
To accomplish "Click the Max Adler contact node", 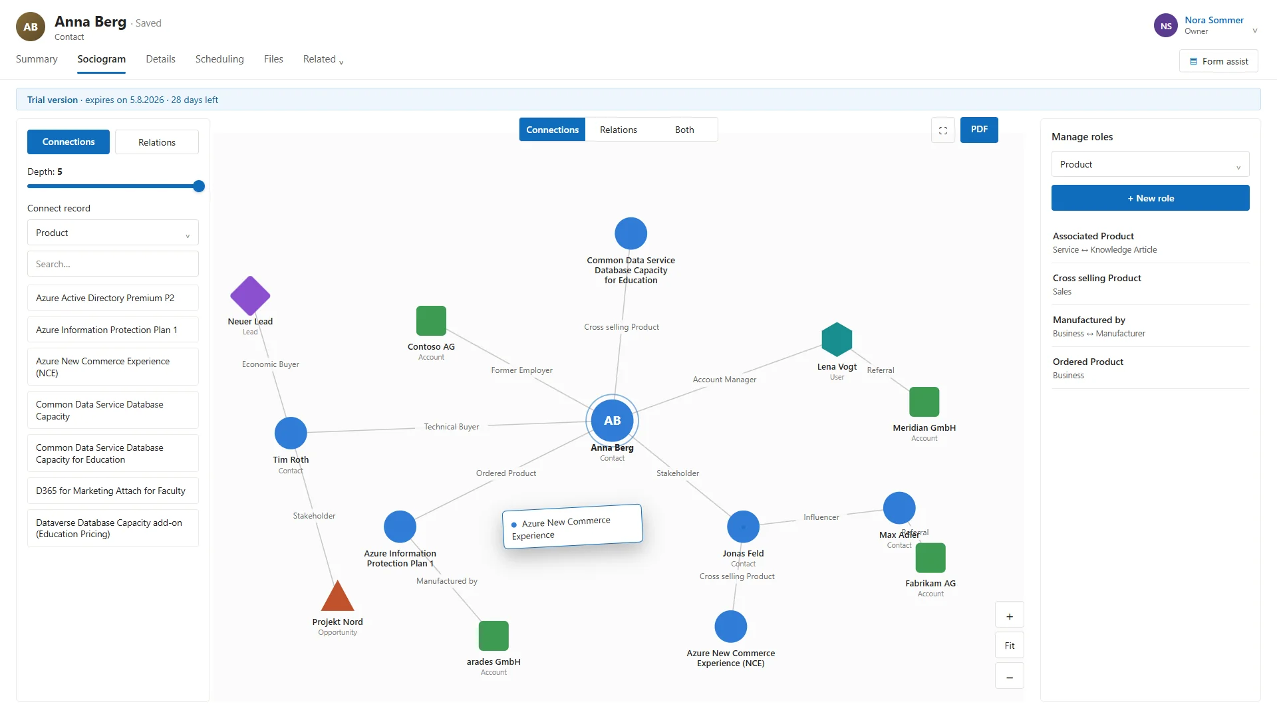I will (899, 509).
